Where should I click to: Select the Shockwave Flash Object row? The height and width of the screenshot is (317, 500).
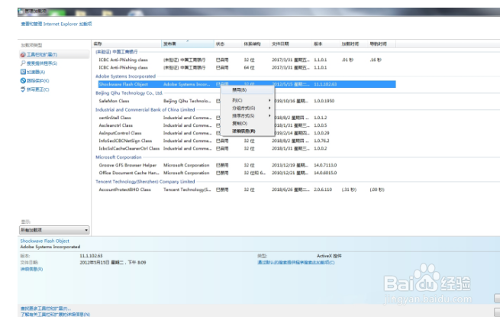247,84
